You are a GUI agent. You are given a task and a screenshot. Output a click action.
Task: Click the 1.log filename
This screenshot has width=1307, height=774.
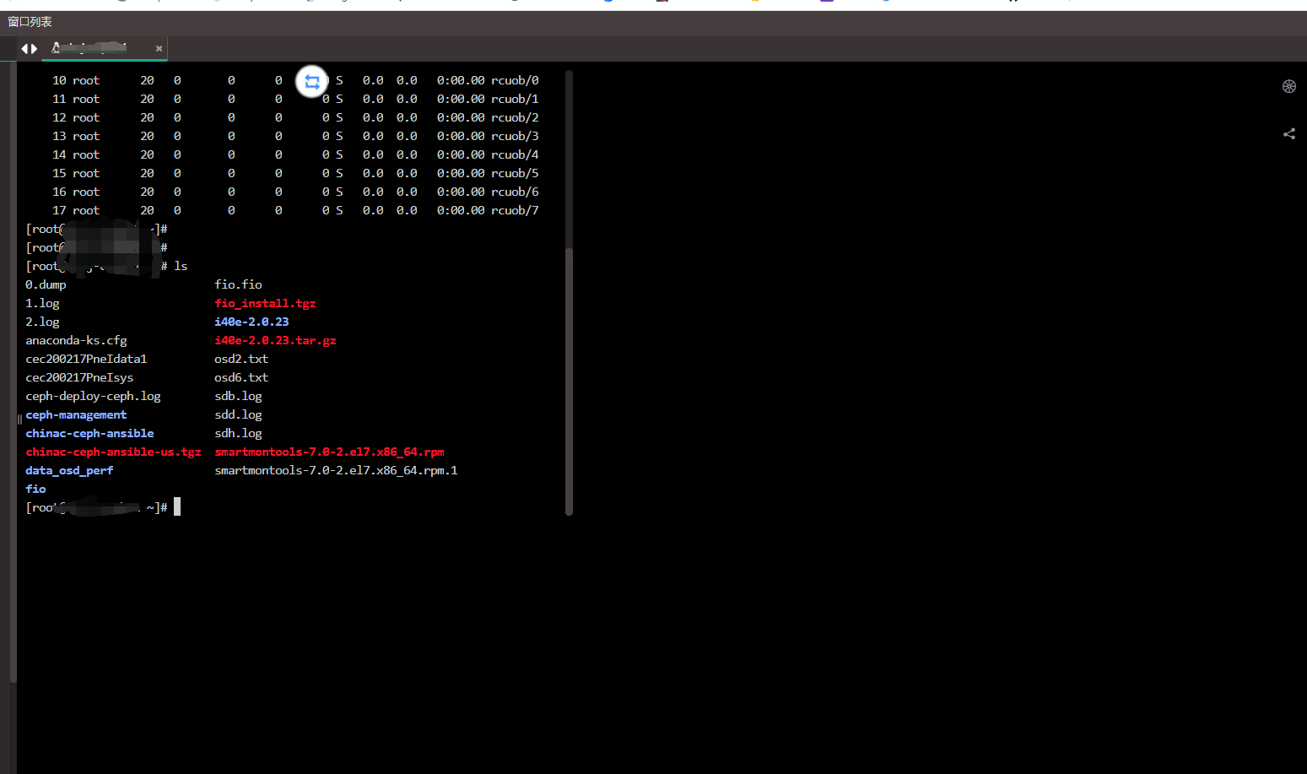(x=42, y=303)
